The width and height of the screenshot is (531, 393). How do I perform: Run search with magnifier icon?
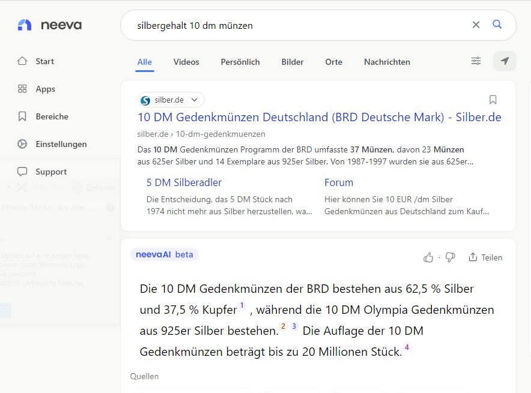[497, 25]
